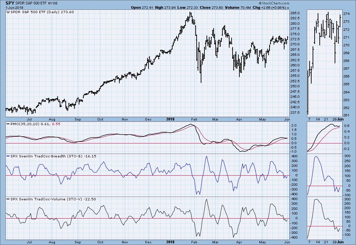This screenshot has width=356, height=245.
Task: Click the 261 label on the mini chart axis
Action: (346, 115)
